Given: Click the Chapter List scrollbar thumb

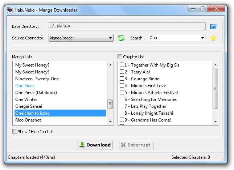Looking at the screenshot, I should click(215, 88).
